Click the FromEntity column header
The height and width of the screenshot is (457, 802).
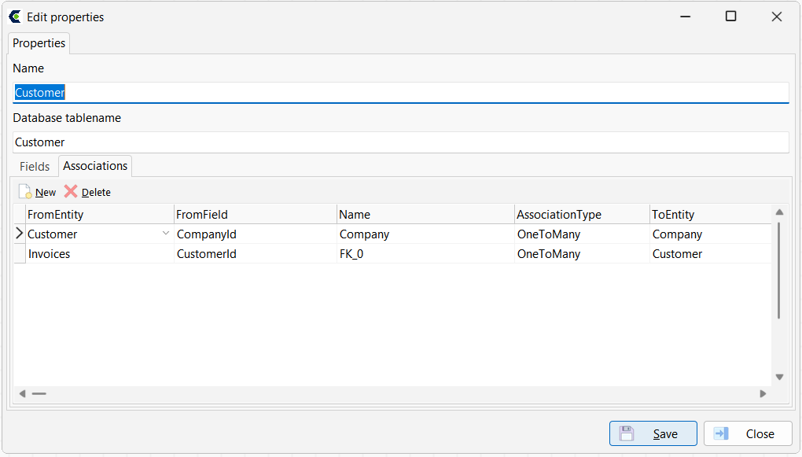(x=100, y=215)
